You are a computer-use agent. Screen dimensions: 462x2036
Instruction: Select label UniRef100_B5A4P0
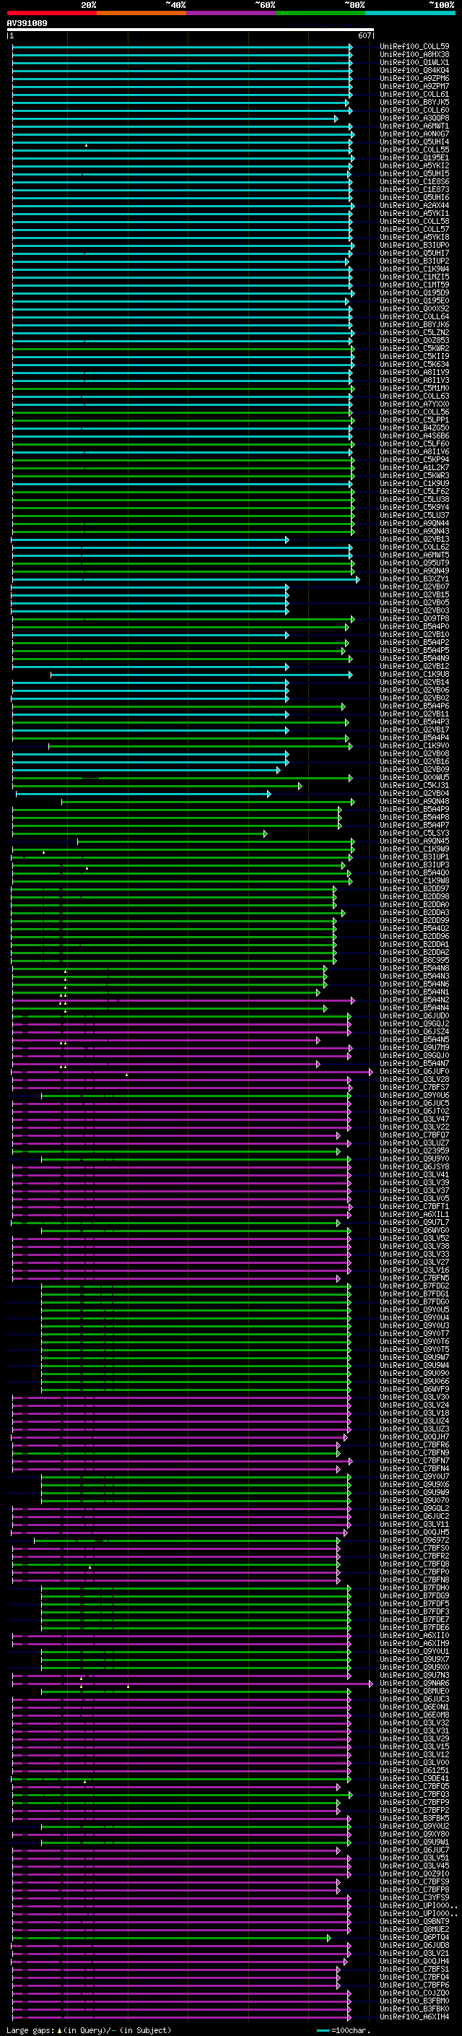[414, 627]
